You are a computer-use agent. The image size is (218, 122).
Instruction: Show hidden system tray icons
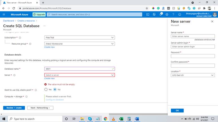click(x=182, y=119)
